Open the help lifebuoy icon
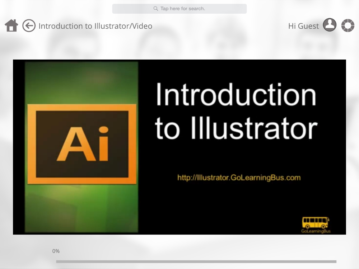This screenshot has height=269, width=359. tap(348, 25)
